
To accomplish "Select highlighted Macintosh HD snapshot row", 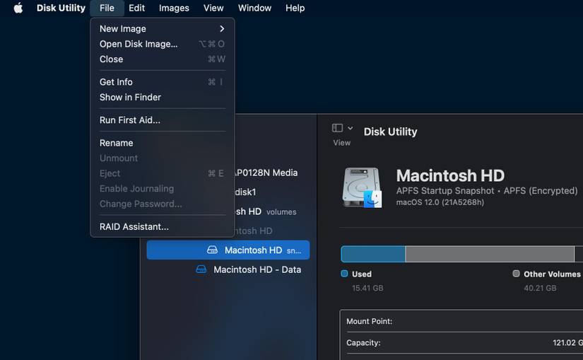I will (228, 250).
